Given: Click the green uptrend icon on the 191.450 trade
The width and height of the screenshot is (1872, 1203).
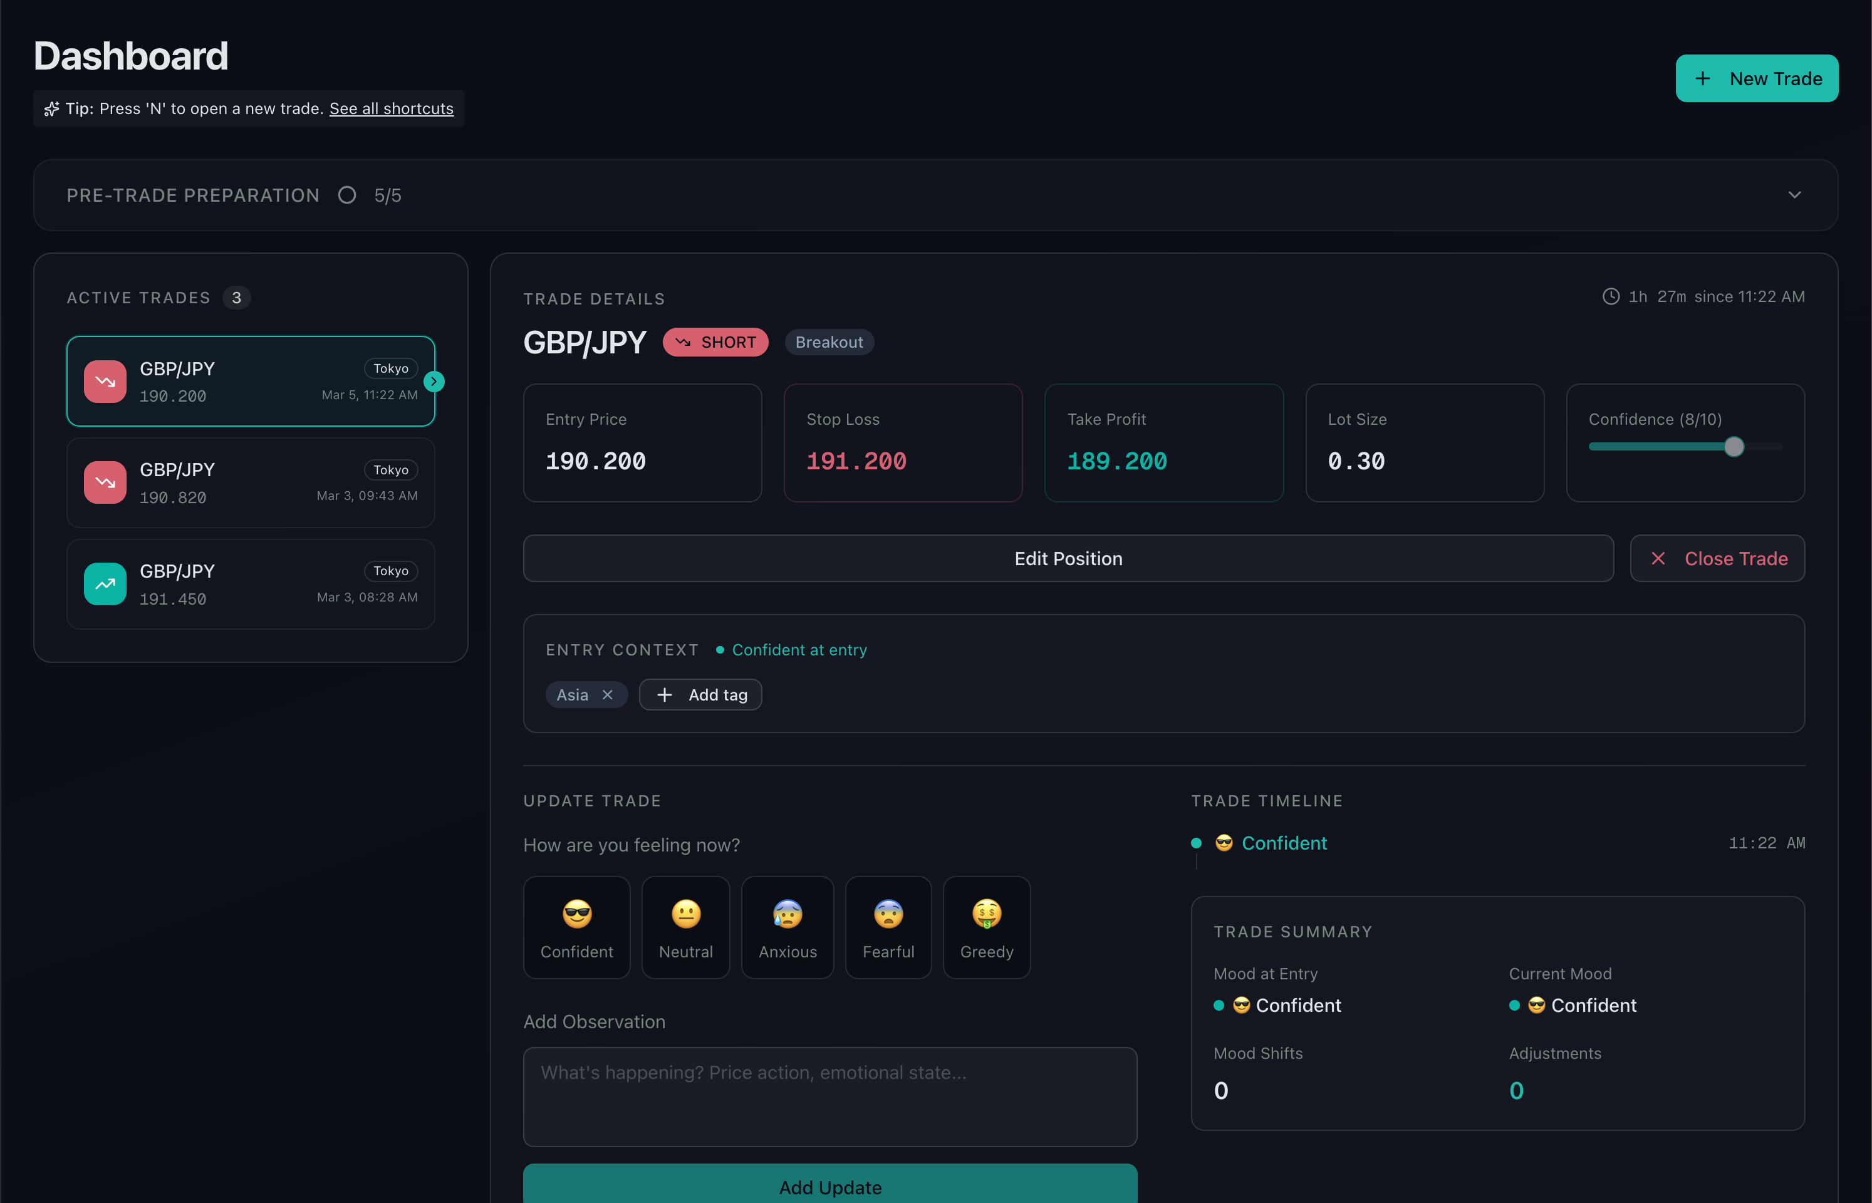Looking at the screenshot, I should tap(104, 583).
